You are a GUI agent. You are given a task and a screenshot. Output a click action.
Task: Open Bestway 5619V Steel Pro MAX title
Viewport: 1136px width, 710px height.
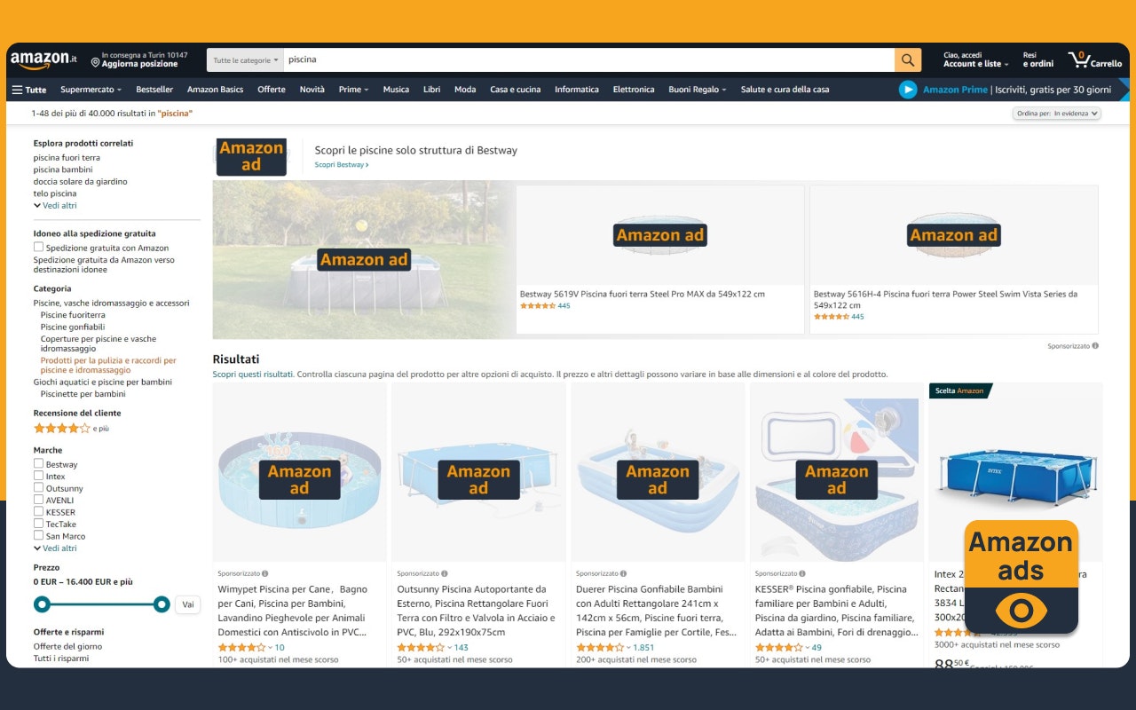click(643, 294)
